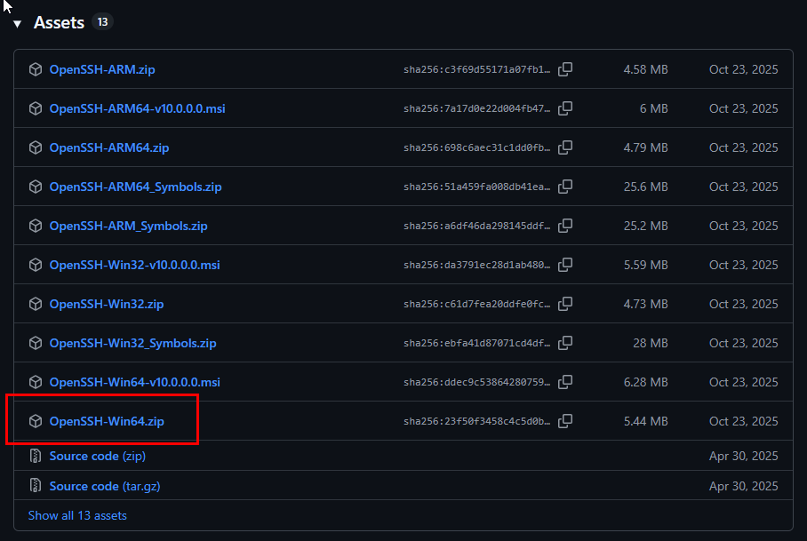
Task: Click Apr 30, 2025 date of Source code (zip)
Action: 743,456
